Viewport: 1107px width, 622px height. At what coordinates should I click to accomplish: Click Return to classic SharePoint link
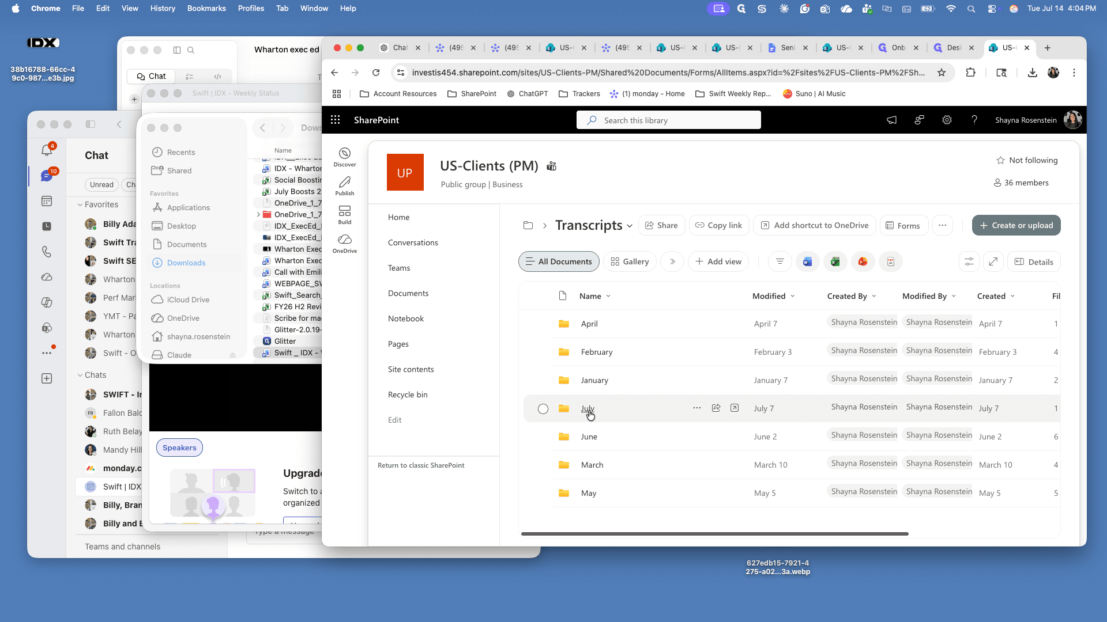[x=421, y=465]
